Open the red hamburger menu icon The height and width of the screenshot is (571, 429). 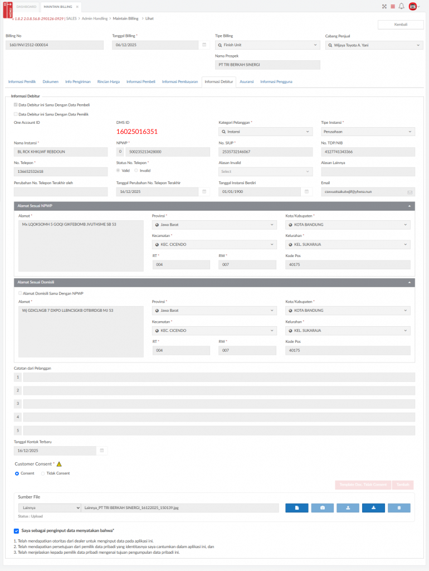point(392,6)
